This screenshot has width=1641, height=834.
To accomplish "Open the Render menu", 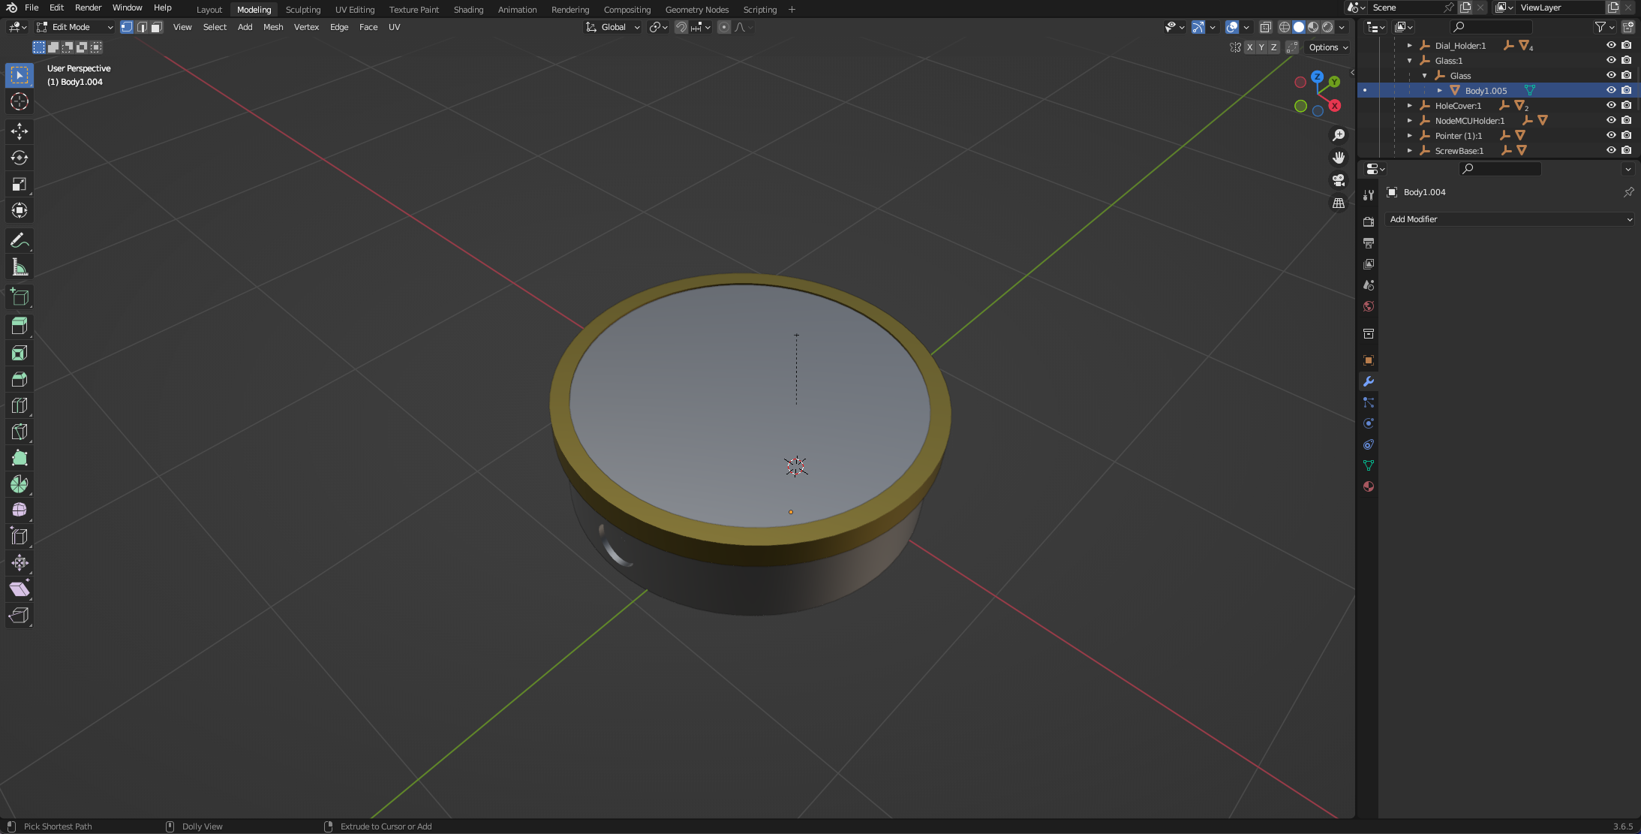I will click(x=88, y=8).
